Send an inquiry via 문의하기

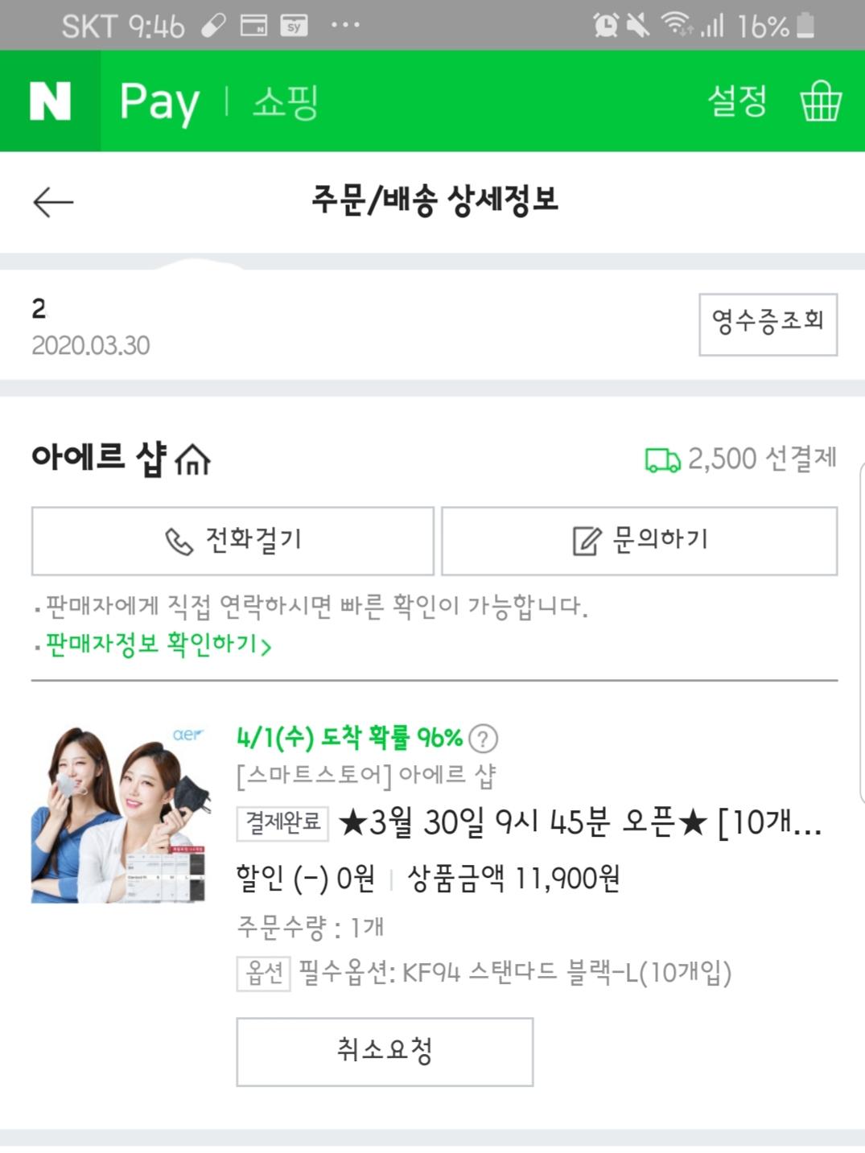click(x=640, y=541)
